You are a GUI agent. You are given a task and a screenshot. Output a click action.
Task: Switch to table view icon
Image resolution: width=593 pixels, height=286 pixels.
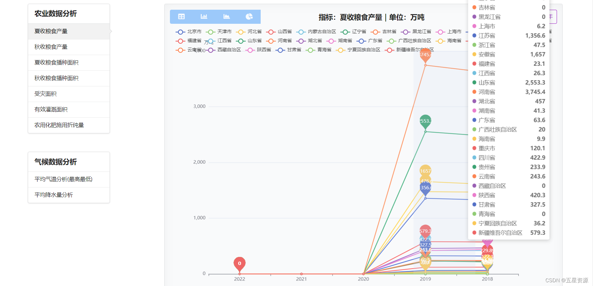click(181, 17)
